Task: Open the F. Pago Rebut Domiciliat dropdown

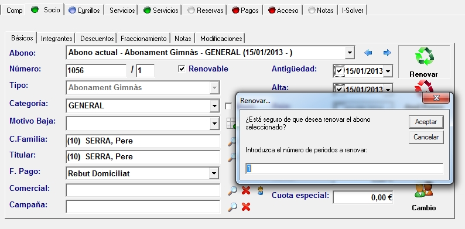Action: [214, 173]
